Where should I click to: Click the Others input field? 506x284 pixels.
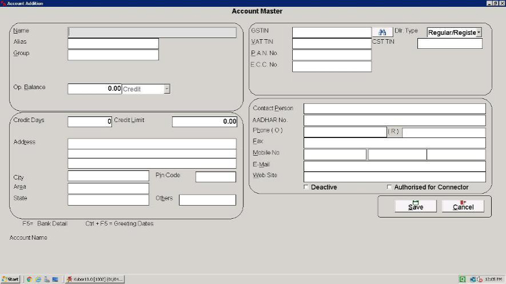tap(208, 200)
